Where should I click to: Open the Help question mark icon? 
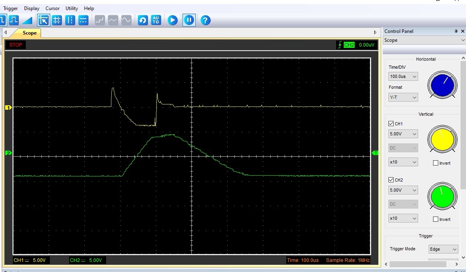click(205, 20)
